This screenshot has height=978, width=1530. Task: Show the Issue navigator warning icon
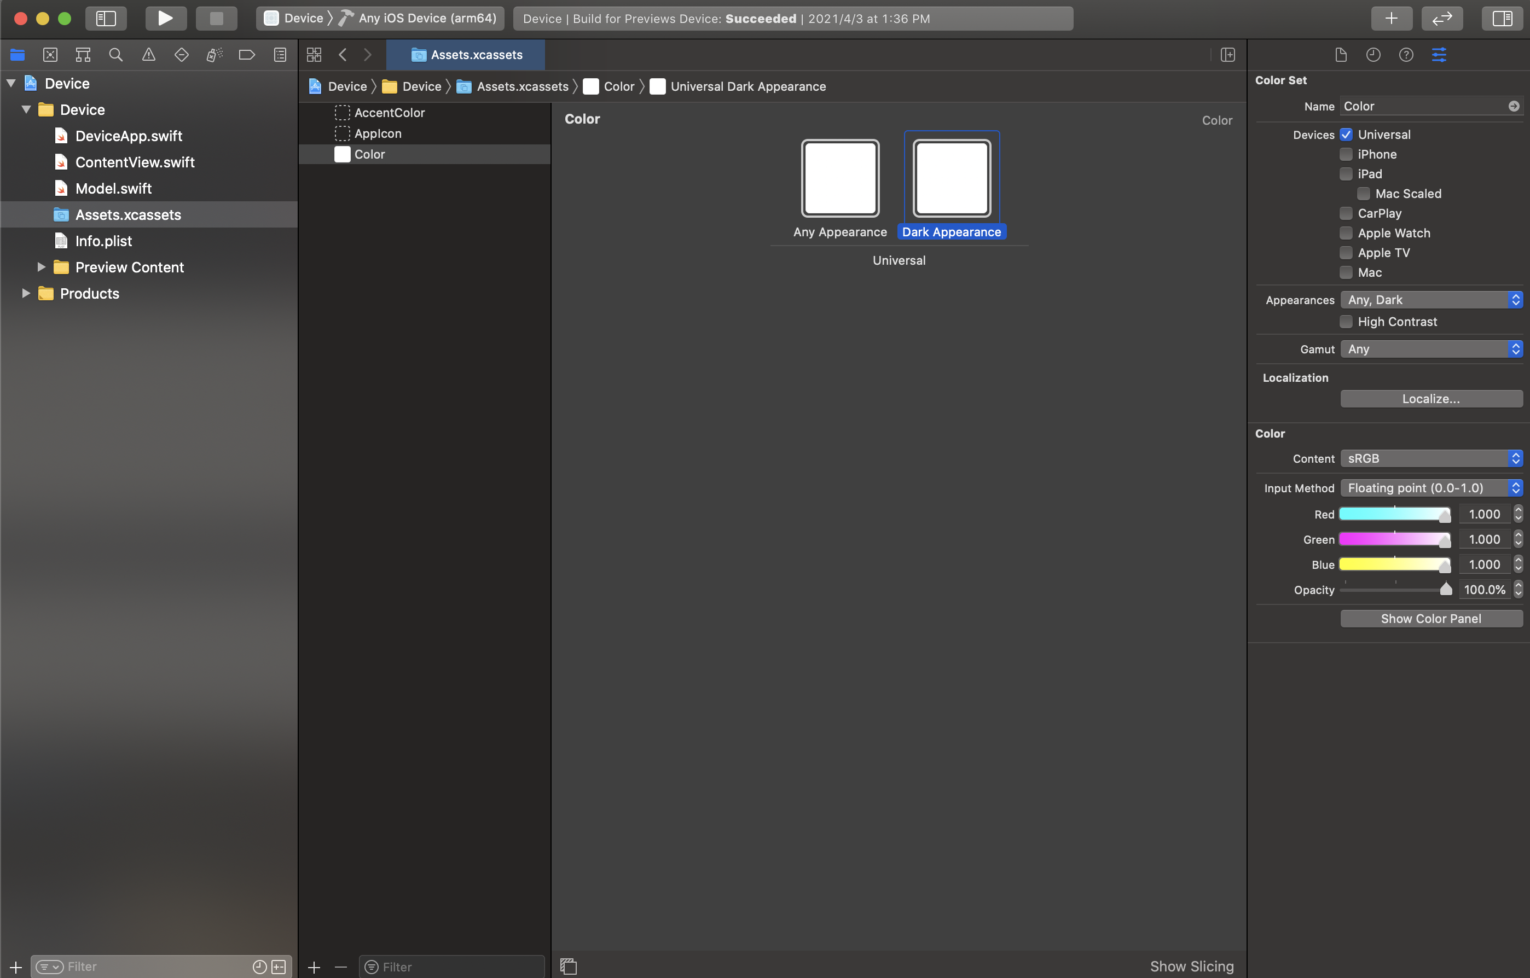tap(148, 55)
